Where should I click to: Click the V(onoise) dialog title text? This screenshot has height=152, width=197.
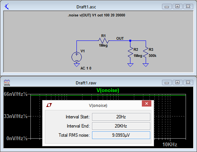point(98,105)
